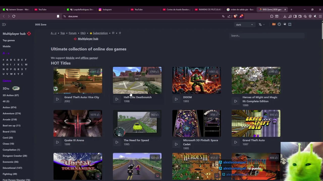Open the FAQ link

(83, 33)
